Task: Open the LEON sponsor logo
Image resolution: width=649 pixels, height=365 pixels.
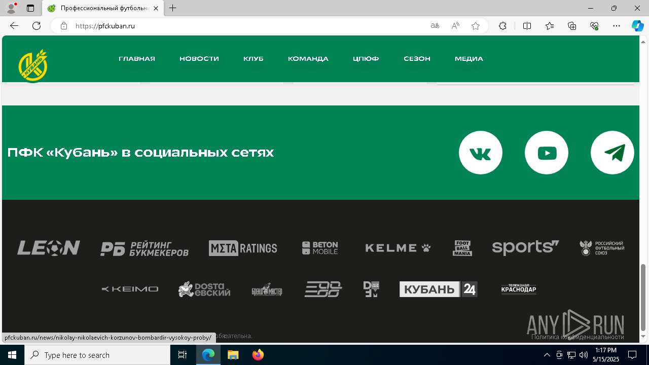Action: [49, 248]
